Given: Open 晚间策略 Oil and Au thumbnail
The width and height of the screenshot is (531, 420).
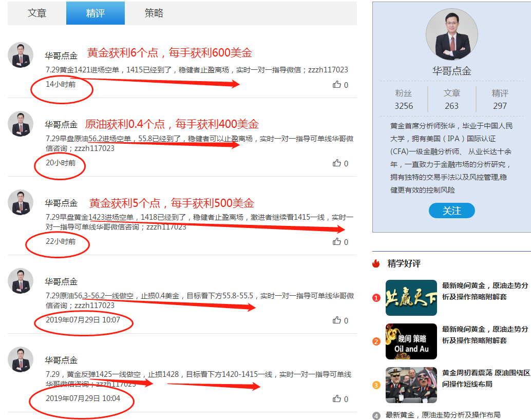Looking at the screenshot, I should click(x=411, y=341).
